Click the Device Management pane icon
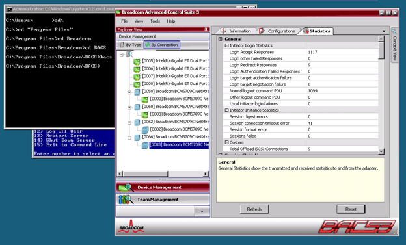The image size is (406, 245). pos(126,187)
